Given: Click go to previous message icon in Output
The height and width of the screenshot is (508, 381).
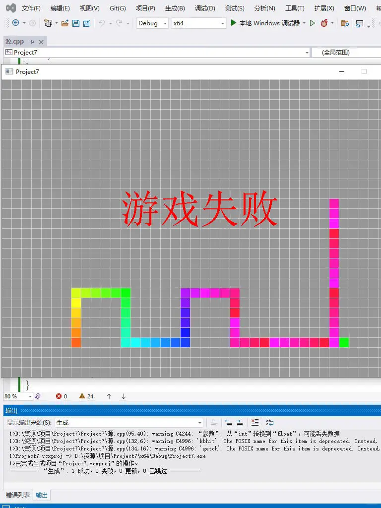Looking at the screenshot, I should [x=229, y=423].
